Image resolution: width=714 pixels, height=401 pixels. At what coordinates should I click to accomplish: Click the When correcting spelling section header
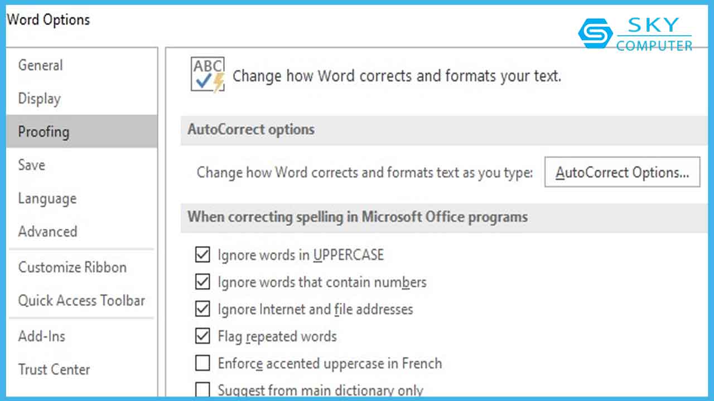(x=444, y=217)
